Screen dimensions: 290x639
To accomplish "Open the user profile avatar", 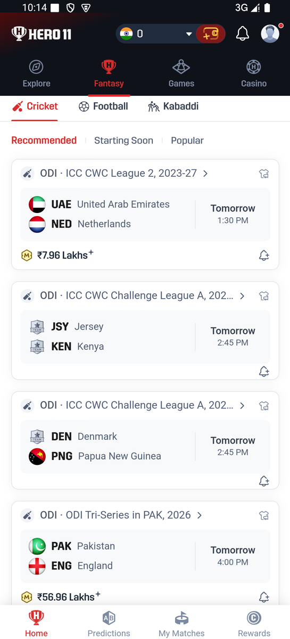I will click(x=270, y=34).
